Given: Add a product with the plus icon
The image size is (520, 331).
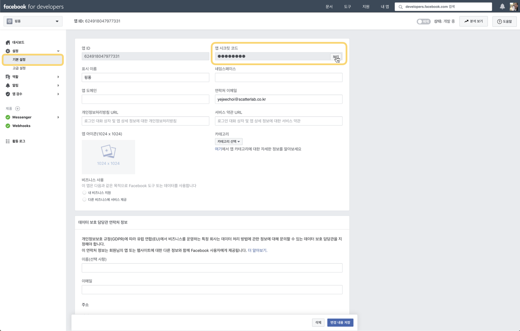Looking at the screenshot, I should tap(18, 108).
